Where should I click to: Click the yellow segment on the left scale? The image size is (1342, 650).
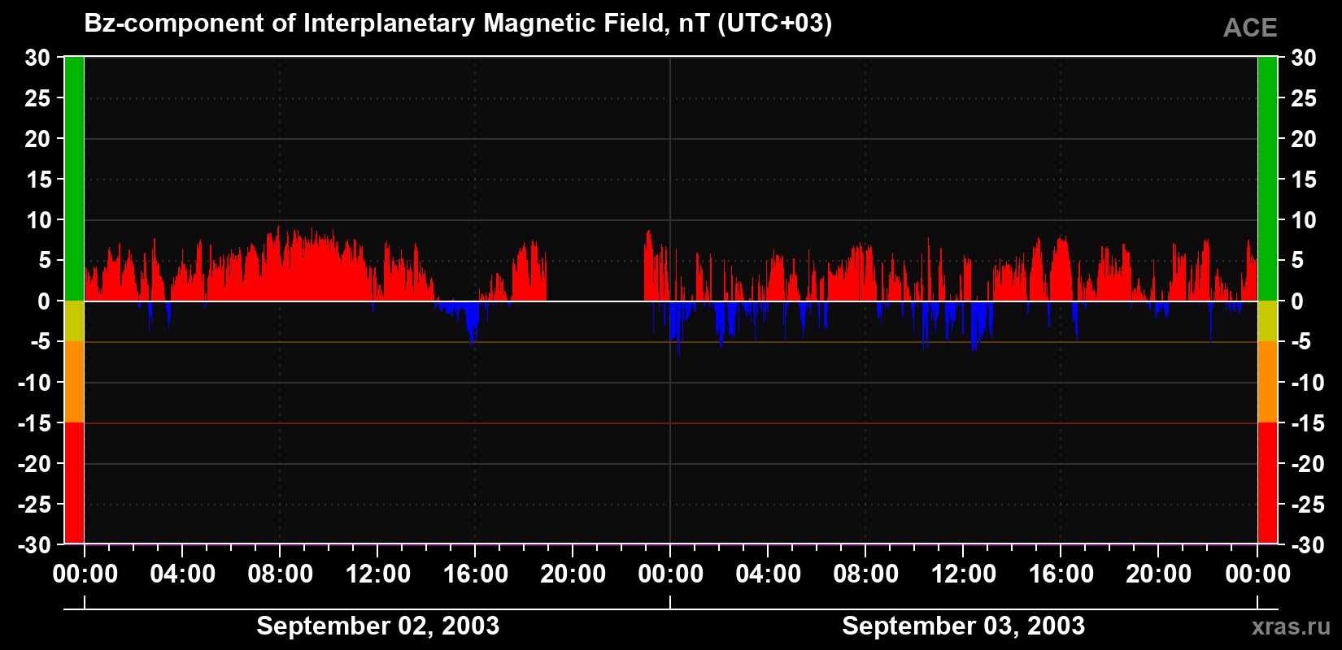click(74, 321)
